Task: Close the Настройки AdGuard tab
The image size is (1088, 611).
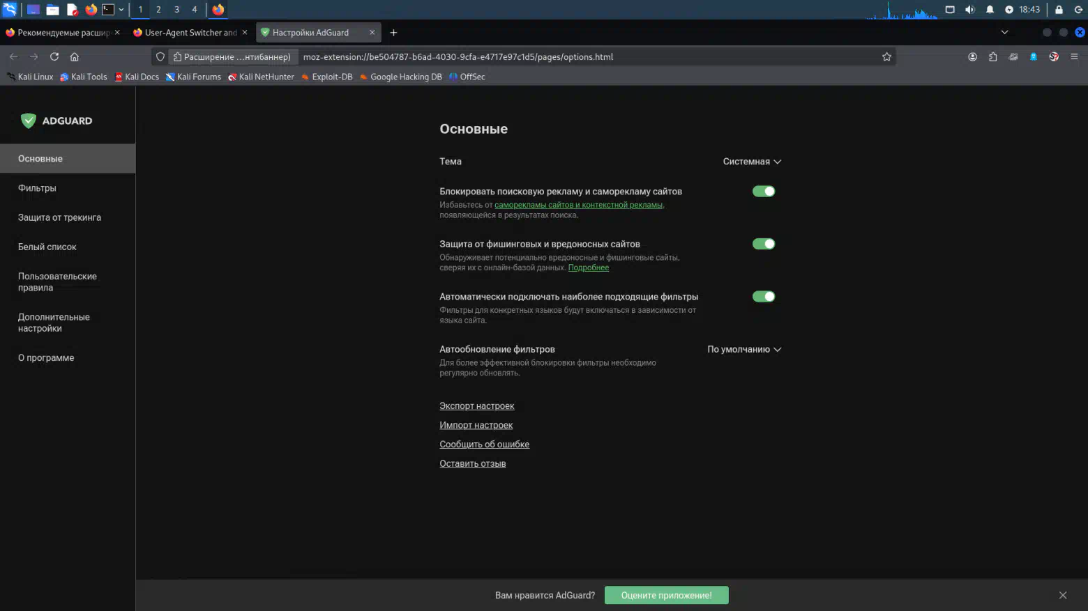Action: click(x=372, y=33)
